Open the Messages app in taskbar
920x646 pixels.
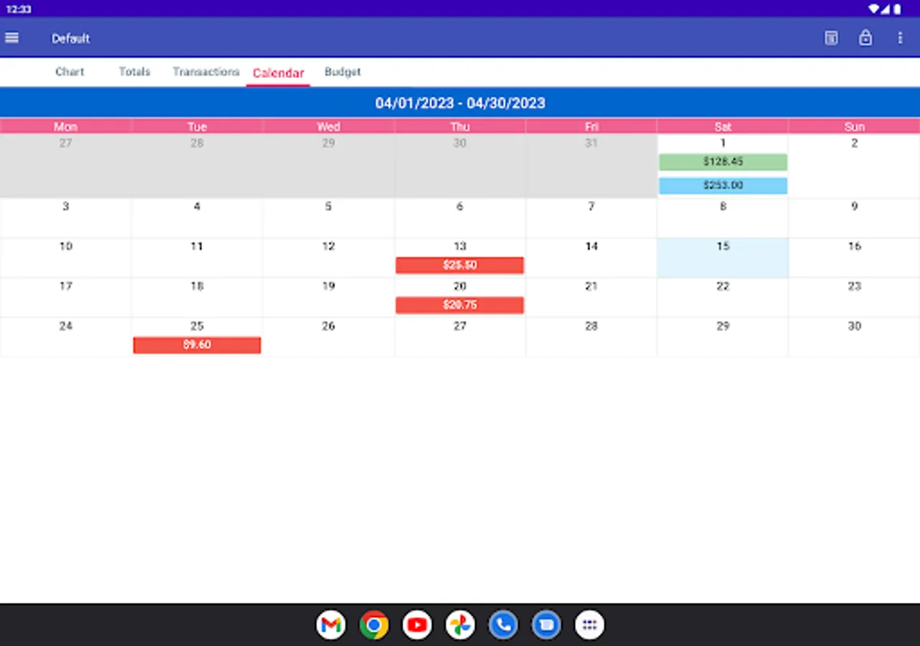tap(546, 625)
